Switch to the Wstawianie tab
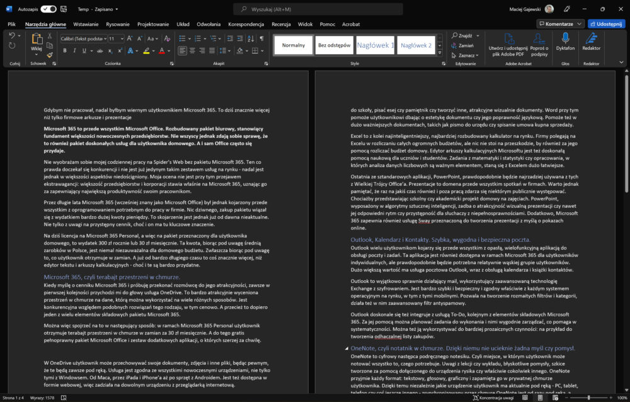Screen dimensions: 630x402 (86, 24)
